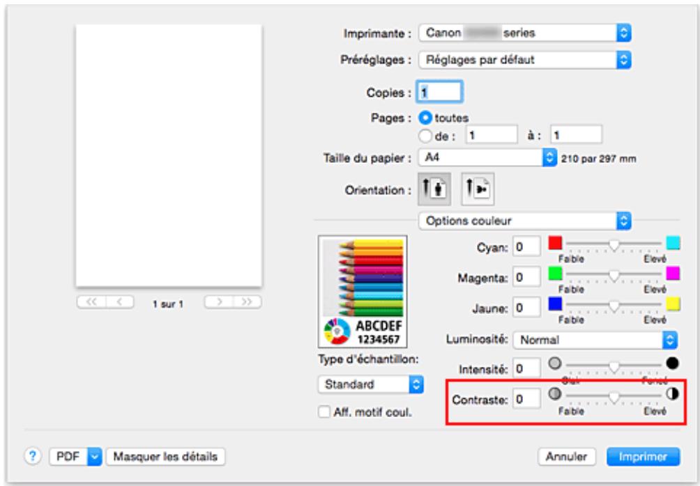Image resolution: width=700 pixels, height=486 pixels.
Task: Click the yellow Jaune high-end swatch icon
Action: coord(673,304)
